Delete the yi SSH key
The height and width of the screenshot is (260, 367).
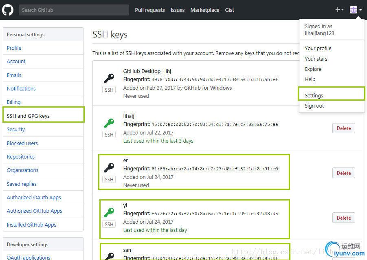tap(344, 218)
